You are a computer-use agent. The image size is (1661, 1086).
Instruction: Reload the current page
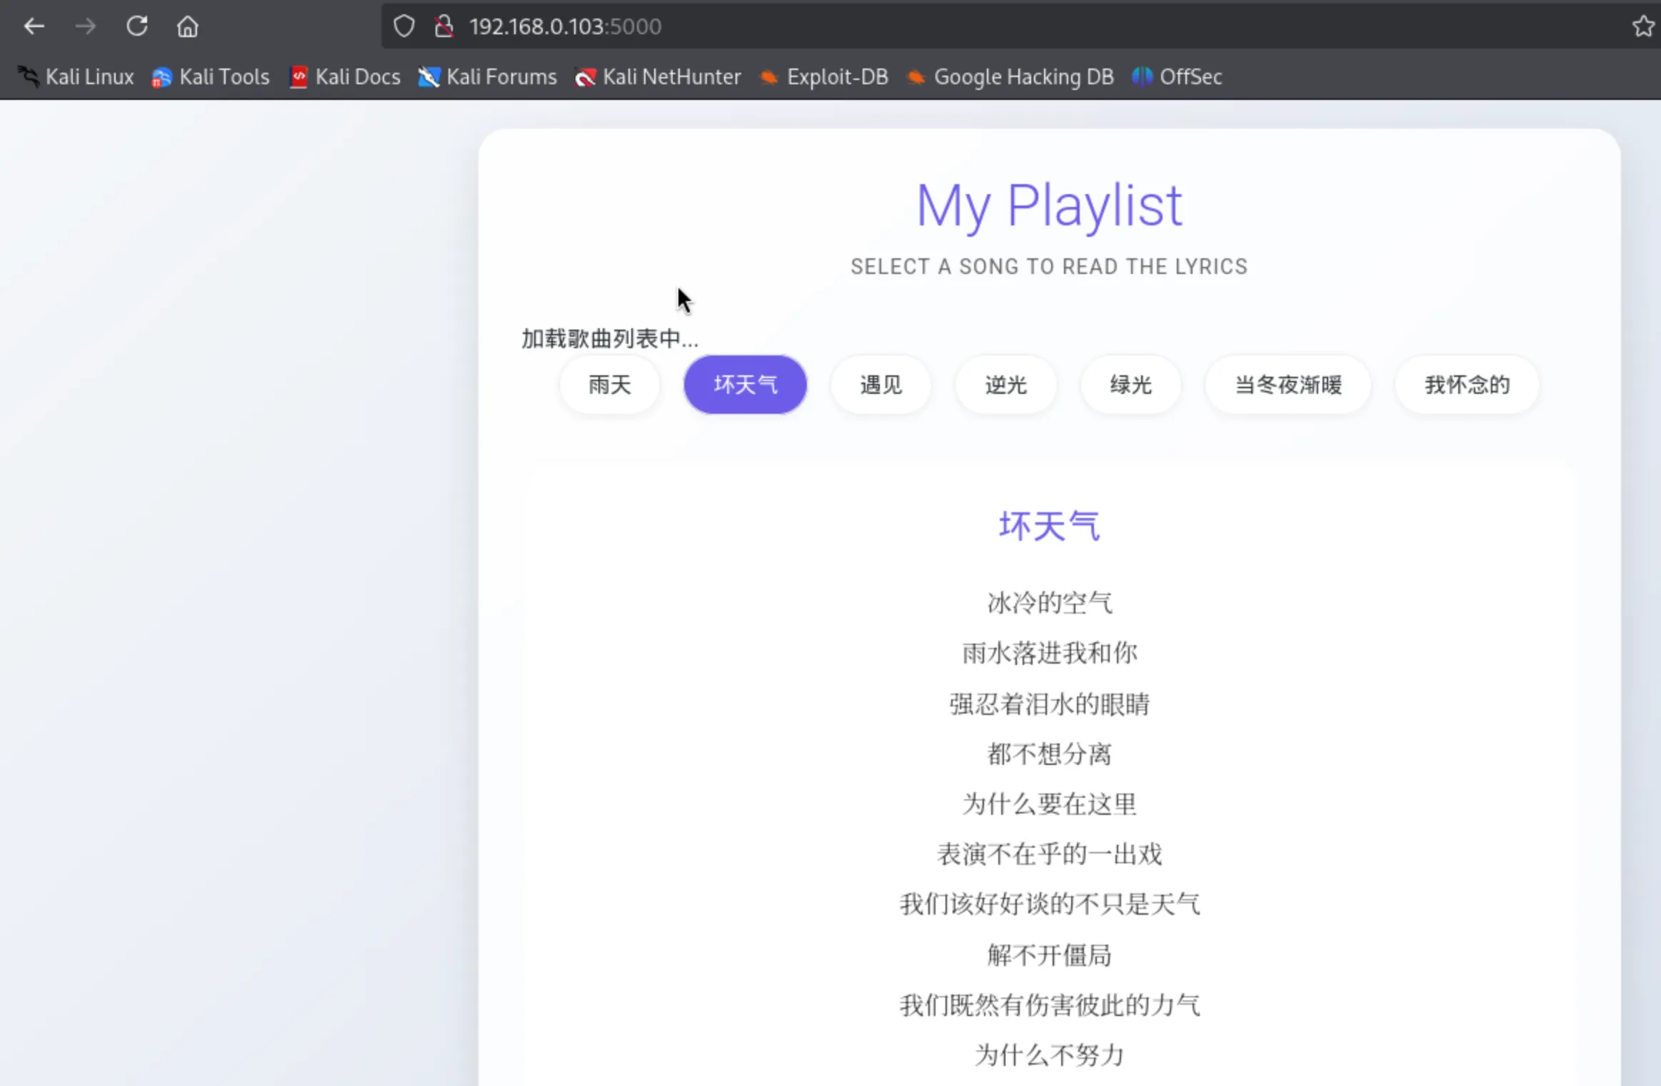(x=136, y=26)
